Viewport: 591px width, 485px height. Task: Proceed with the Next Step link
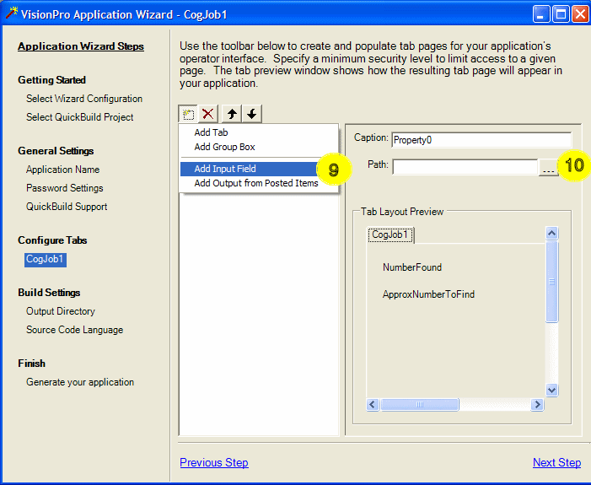(x=556, y=462)
